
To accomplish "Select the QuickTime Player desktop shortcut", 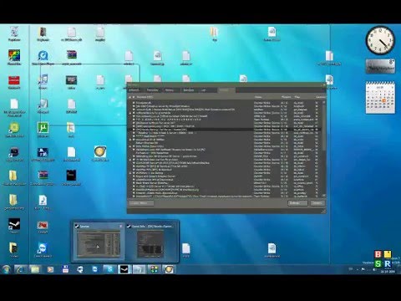I will point(43,58).
